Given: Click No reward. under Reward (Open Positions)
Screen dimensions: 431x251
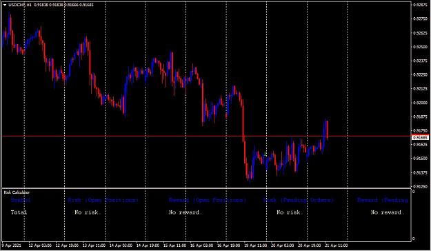Looking at the screenshot, I should click(186, 212).
